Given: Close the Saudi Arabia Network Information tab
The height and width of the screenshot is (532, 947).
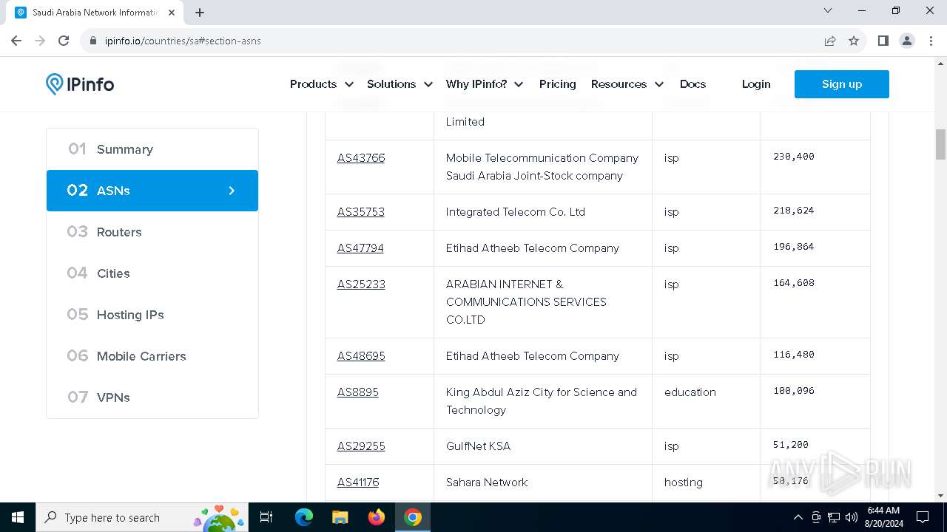Looking at the screenshot, I should coord(171,13).
